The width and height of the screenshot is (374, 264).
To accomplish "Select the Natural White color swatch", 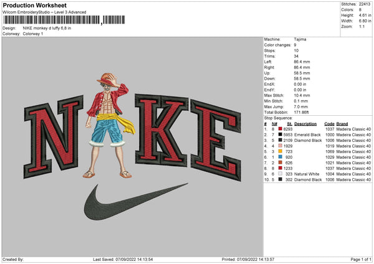I will [x=280, y=174].
